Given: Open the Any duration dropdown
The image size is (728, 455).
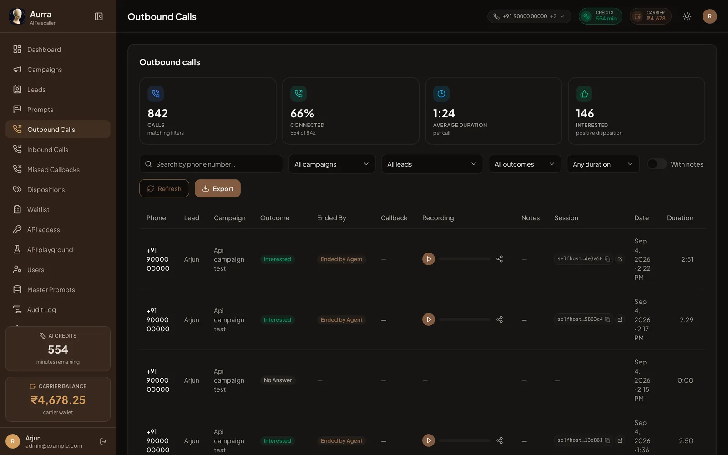Looking at the screenshot, I should pyautogui.click(x=603, y=164).
